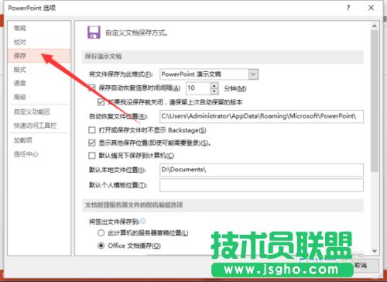This screenshot has height=282, width=387.
Task: Open the 版式 options category
Action: click(x=20, y=70)
